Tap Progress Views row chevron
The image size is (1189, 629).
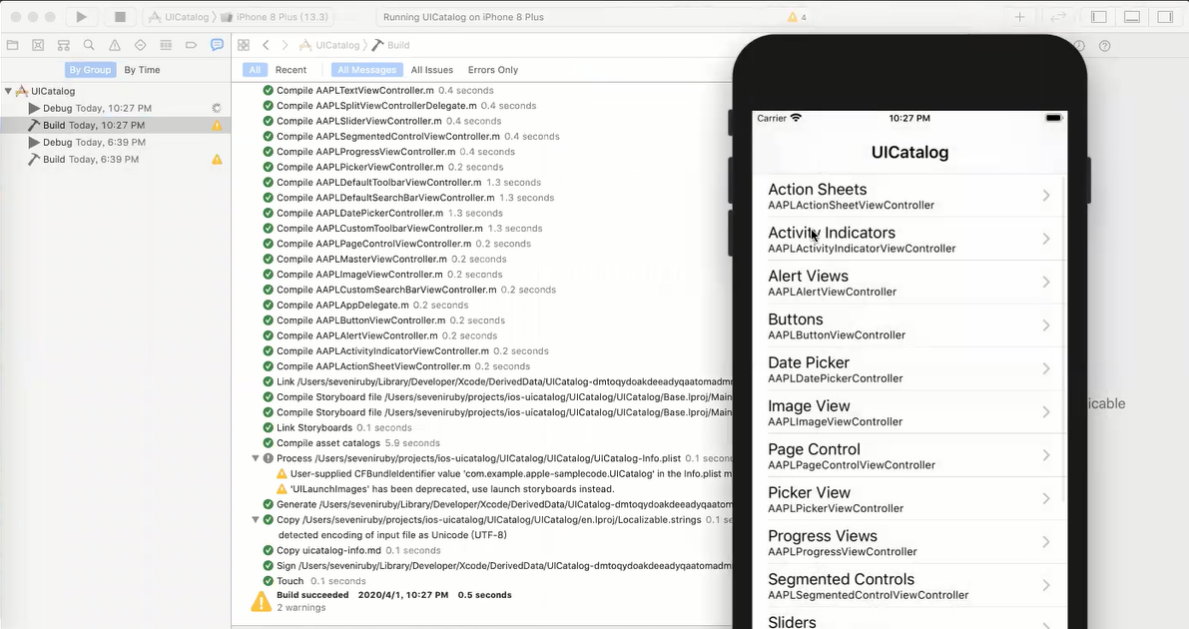pos(1045,542)
